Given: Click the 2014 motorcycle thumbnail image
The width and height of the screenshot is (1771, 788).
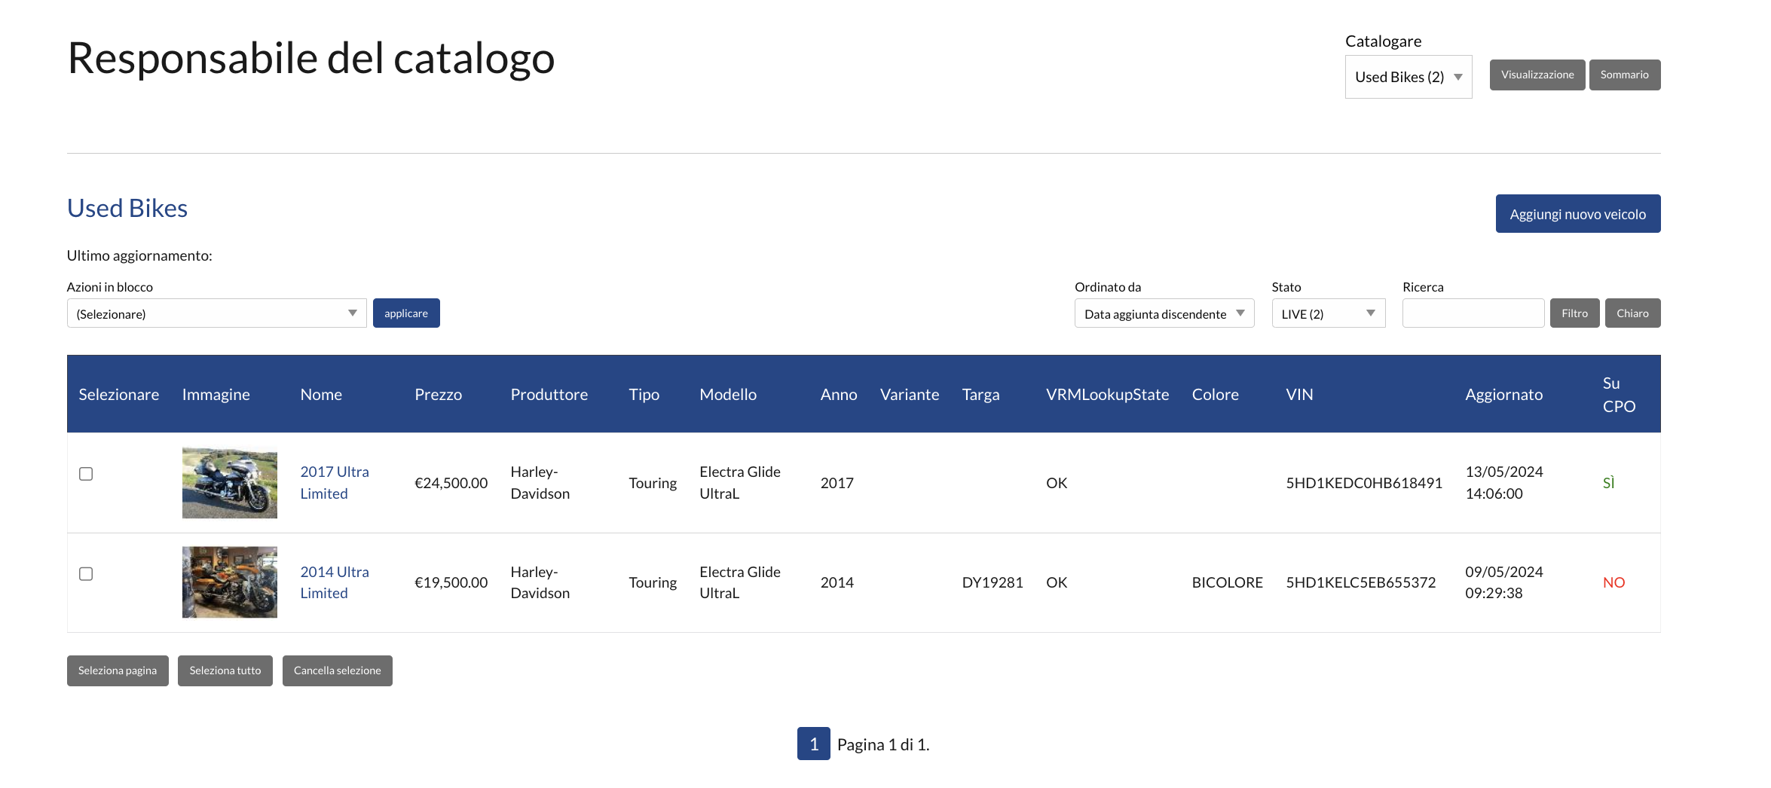Looking at the screenshot, I should [x=229, y=582].
